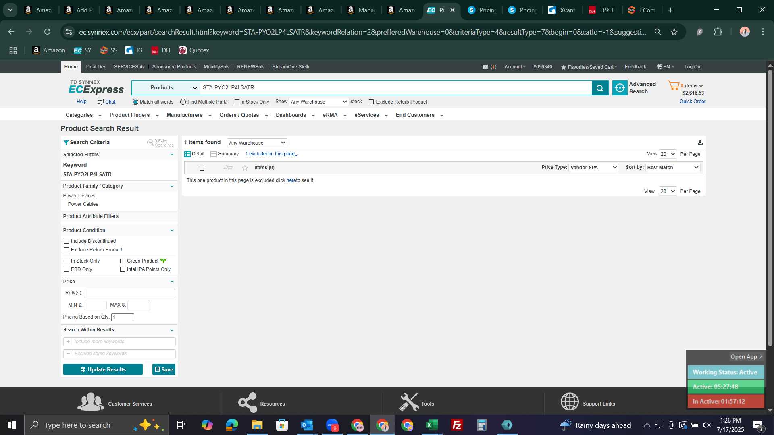Enable Green Product checkbox
This screenshot has height=435, width=774.
coord(123,261)
